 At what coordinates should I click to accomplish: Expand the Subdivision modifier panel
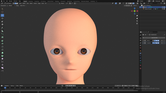click(x=143, y=43)
